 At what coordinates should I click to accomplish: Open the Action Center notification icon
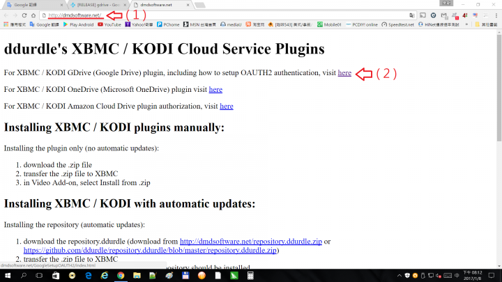point(492,276)
